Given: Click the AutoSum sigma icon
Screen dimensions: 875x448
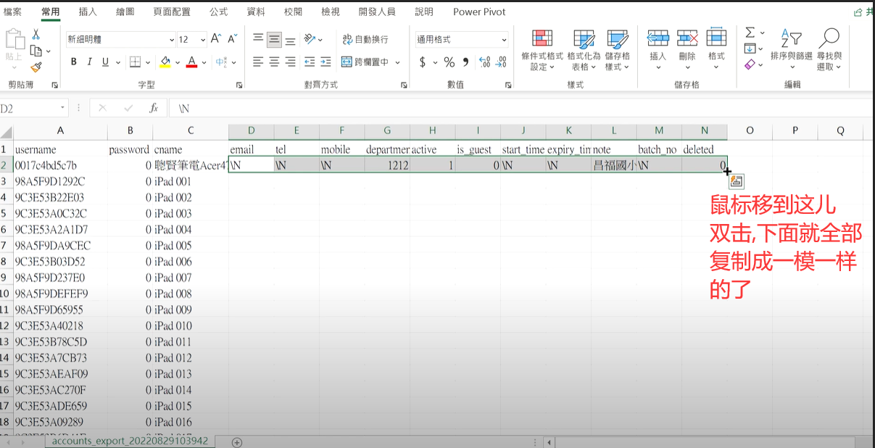Looking at the screenshot, I should 750,33.
